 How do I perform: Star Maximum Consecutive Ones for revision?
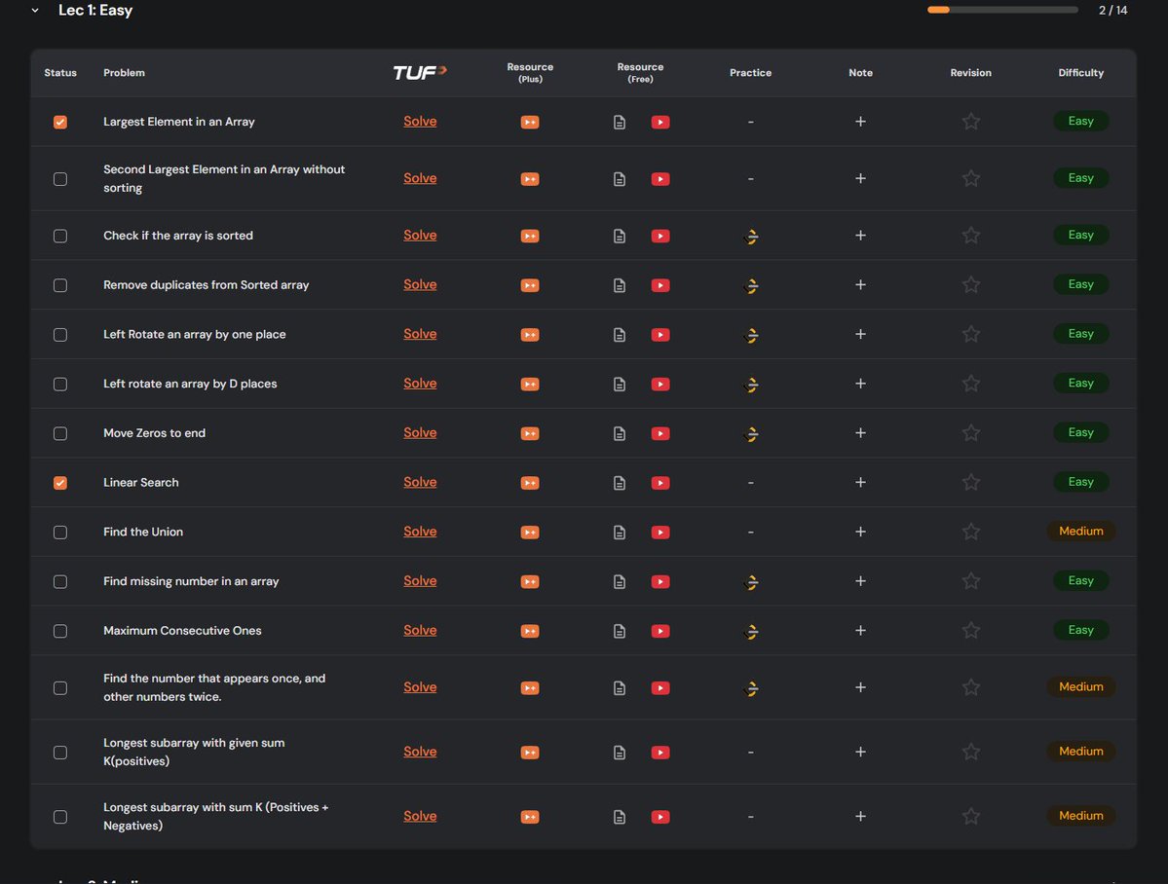coord(970,631)
